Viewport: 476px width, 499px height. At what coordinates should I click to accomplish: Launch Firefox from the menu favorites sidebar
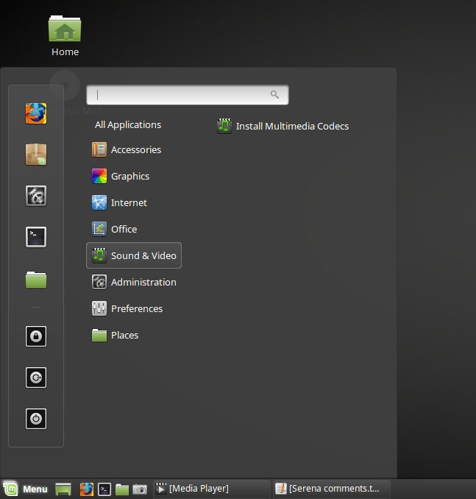pos(36,113)
